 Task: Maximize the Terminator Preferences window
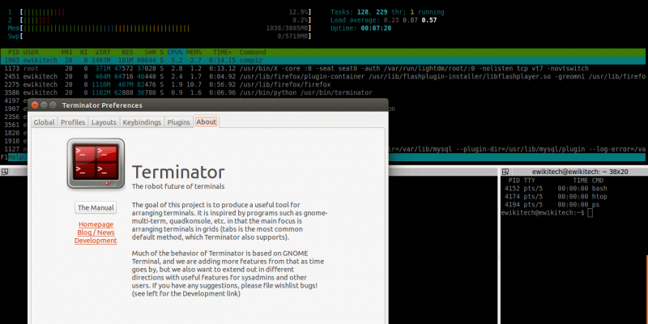(53, 105)
